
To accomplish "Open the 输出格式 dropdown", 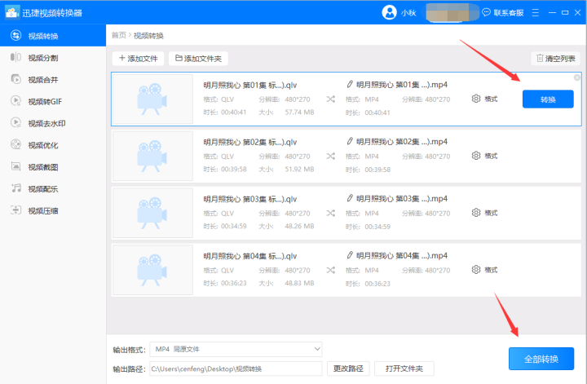I will coord(236,349).
